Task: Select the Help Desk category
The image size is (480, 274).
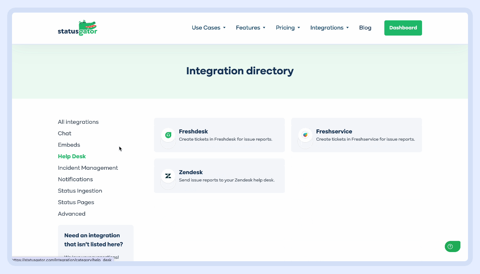Action: click(x=72, y=157)
